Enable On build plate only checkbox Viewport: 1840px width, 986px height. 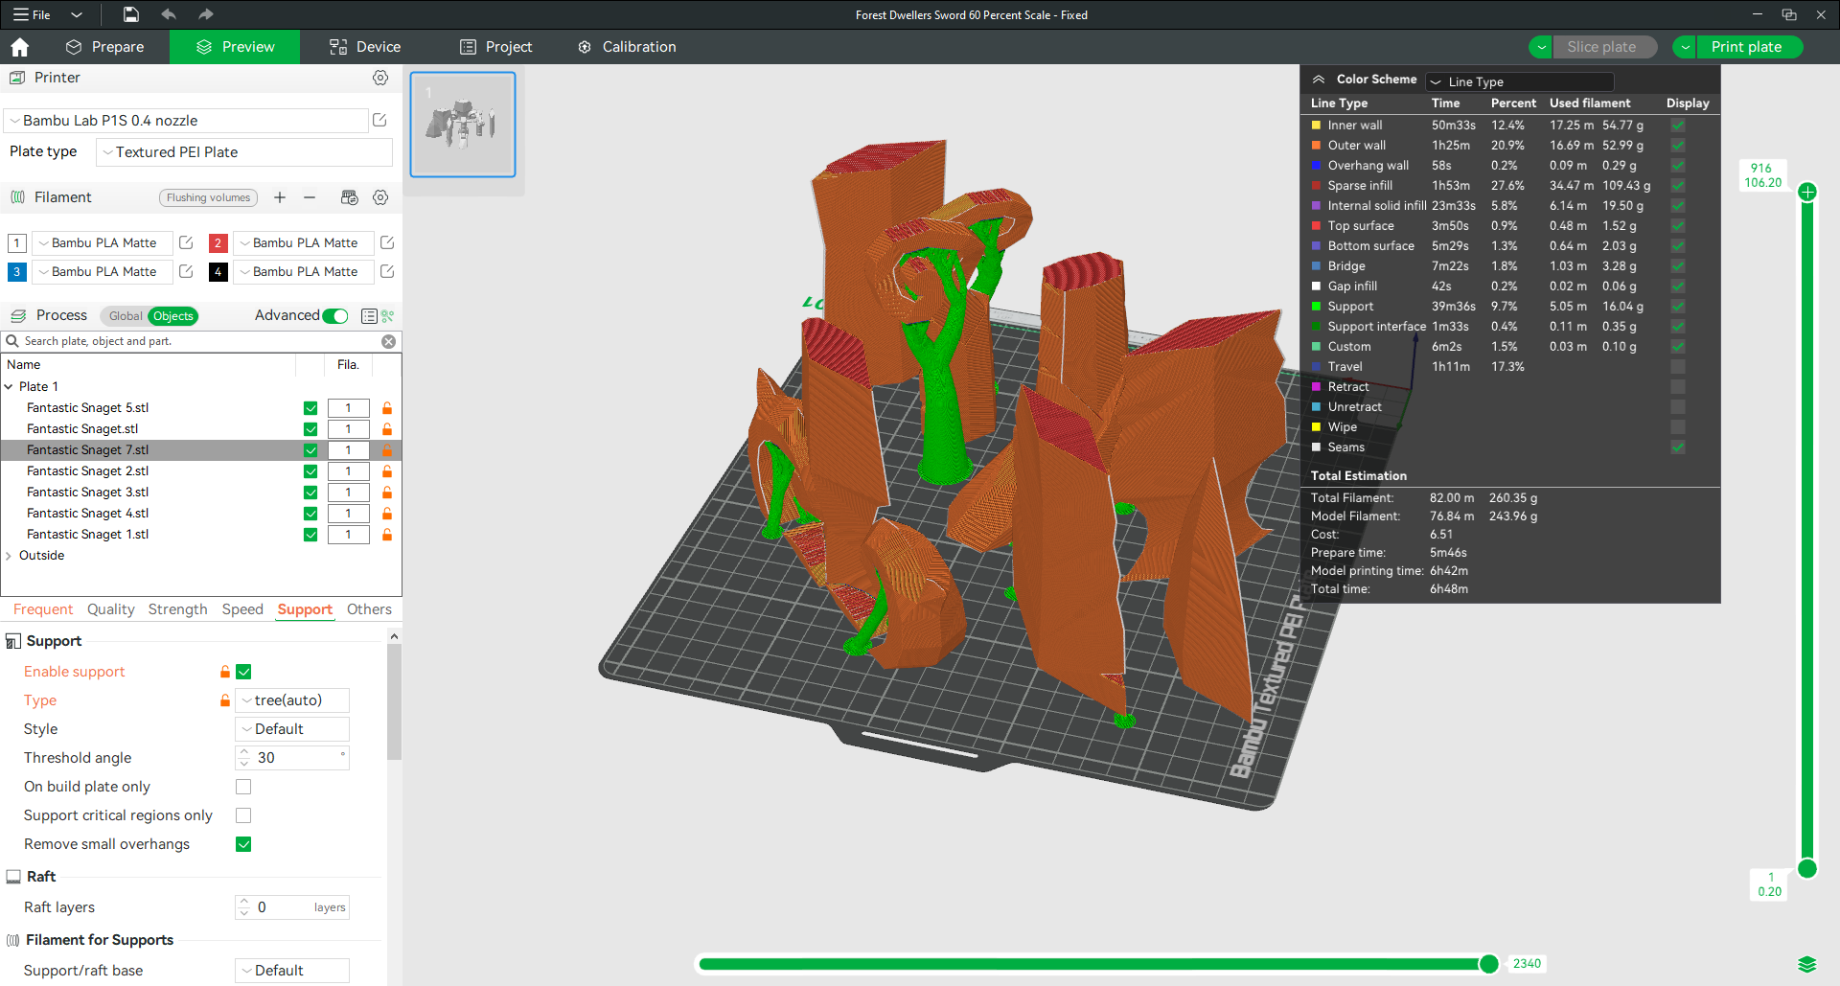(243, 787)
